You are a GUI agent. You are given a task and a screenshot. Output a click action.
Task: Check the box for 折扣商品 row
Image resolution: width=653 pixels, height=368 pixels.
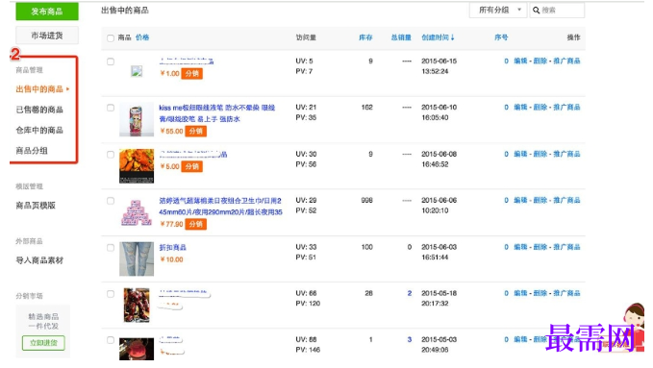pyautogui.click(x=111, y=248)
